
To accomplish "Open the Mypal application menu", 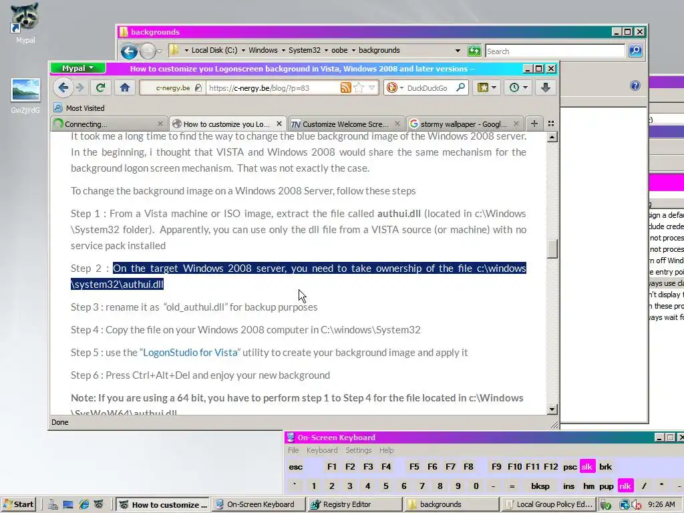I will (78, 68).
